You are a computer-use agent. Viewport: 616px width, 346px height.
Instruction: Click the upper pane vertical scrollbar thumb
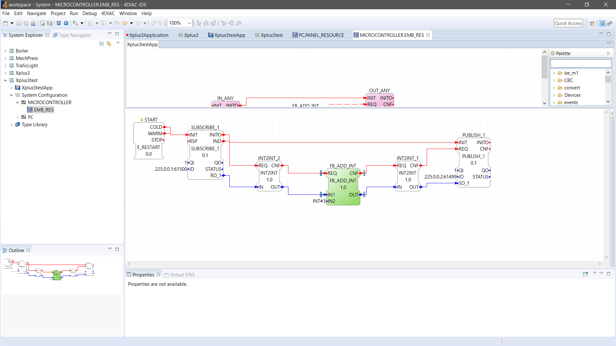(544, 67)
